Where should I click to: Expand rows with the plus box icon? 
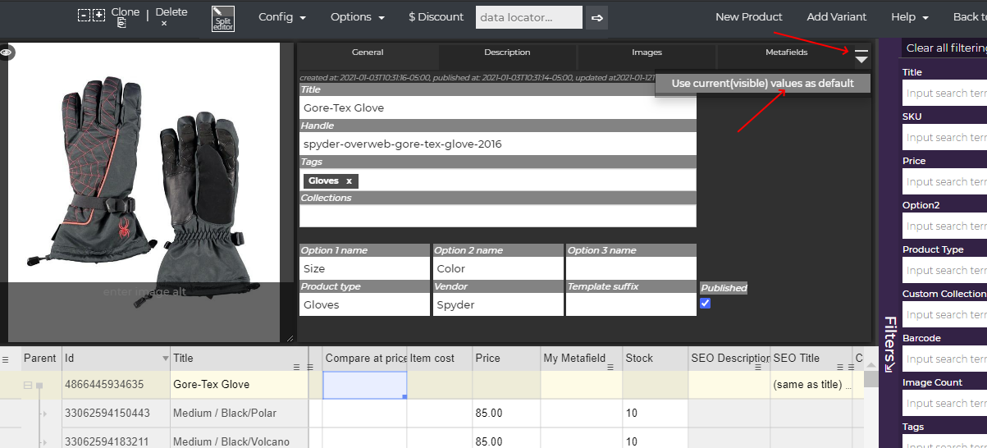(98, 15)
